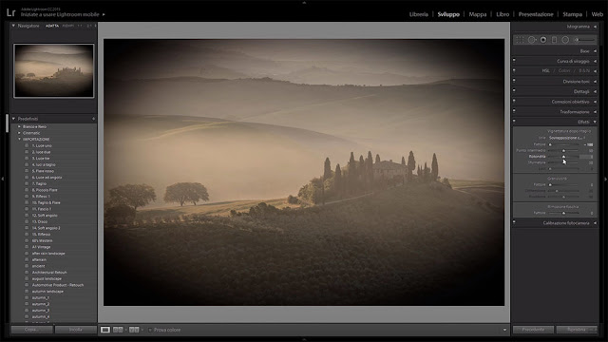The image size is (608, 342).
Task: Click the add preset plus icon in Predefiniti
Action: (93, 119)
